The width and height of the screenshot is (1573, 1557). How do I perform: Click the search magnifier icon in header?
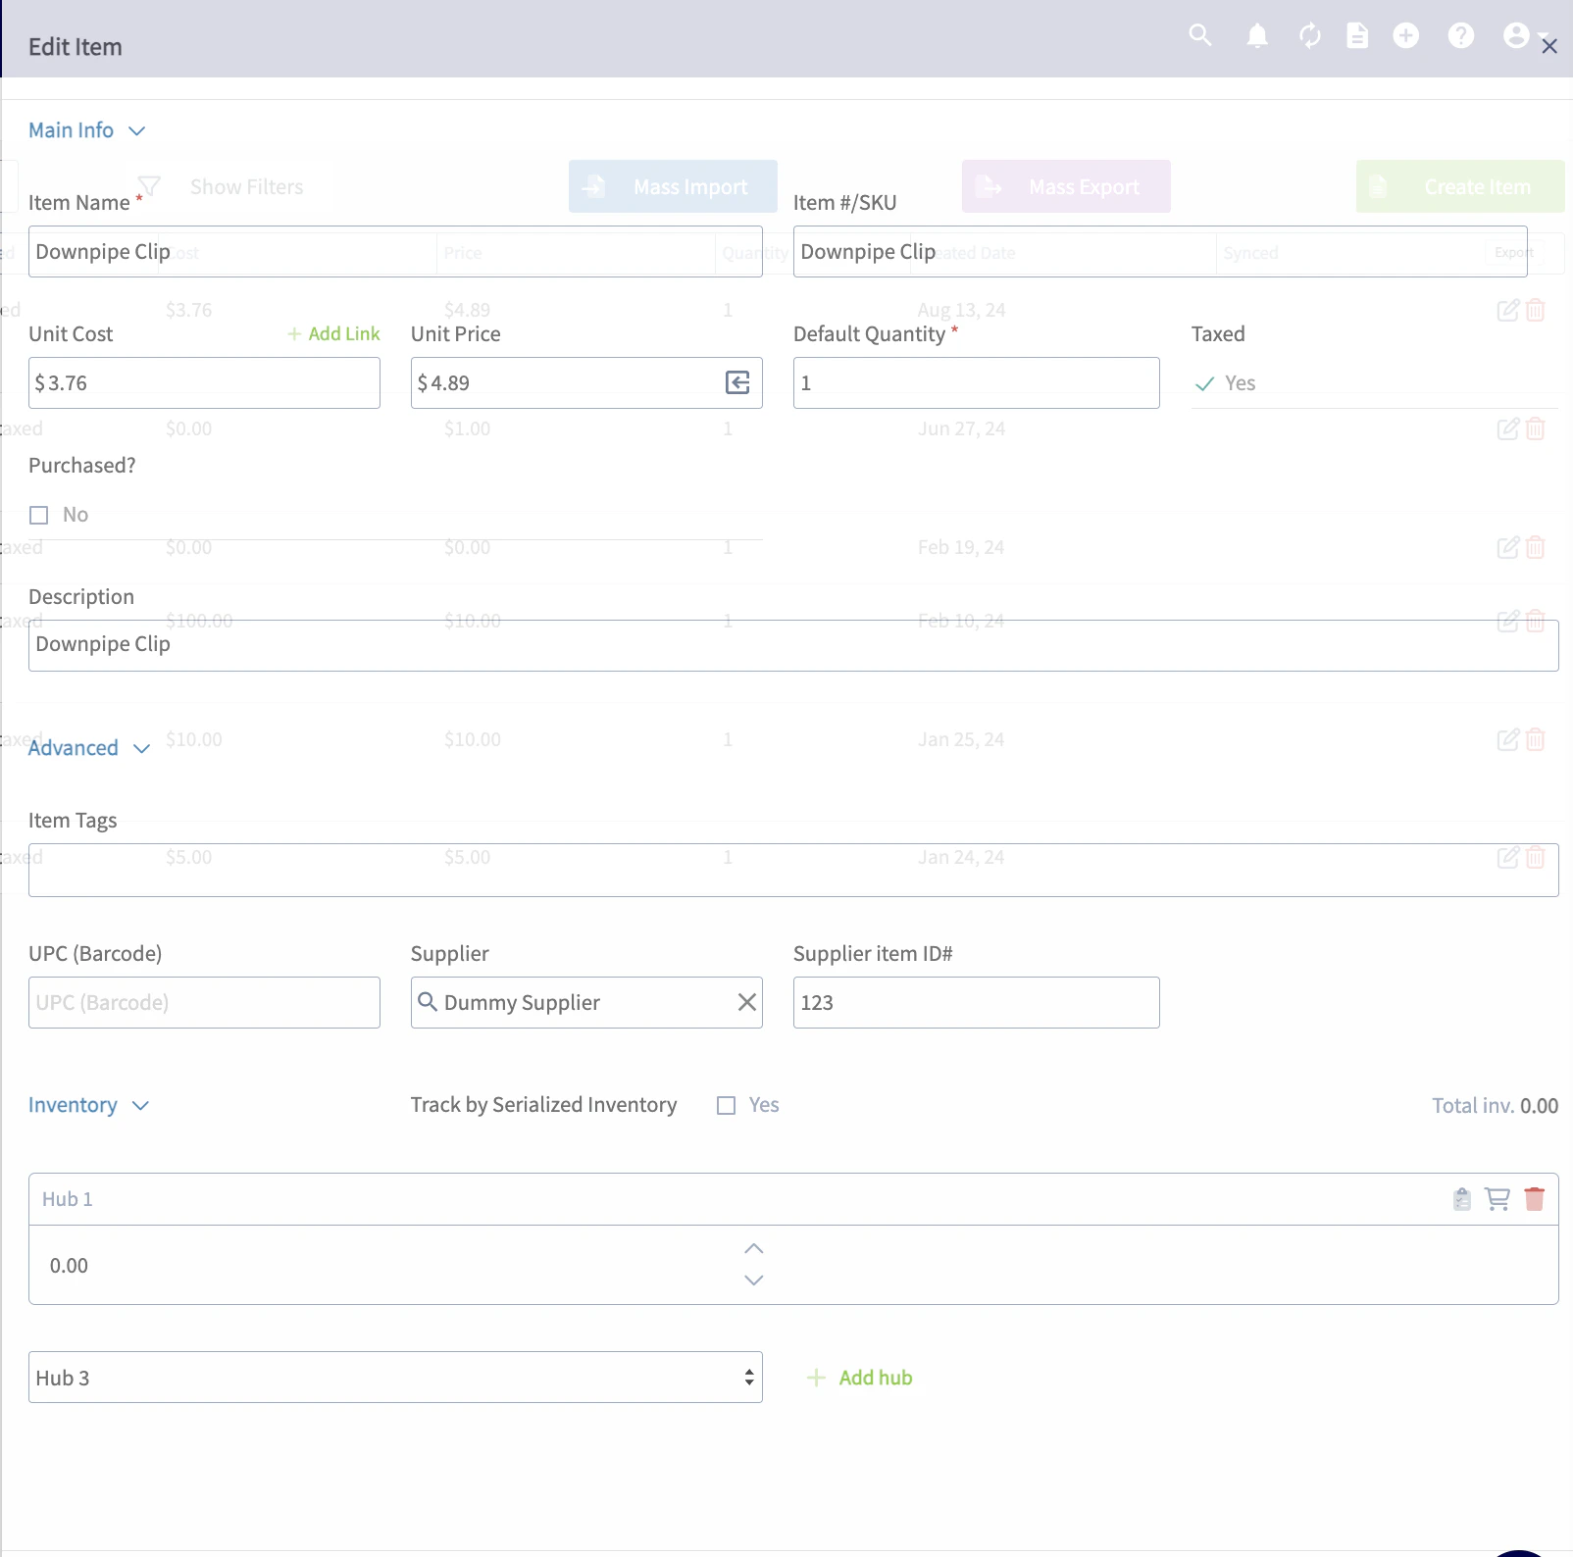point(1200,36)
